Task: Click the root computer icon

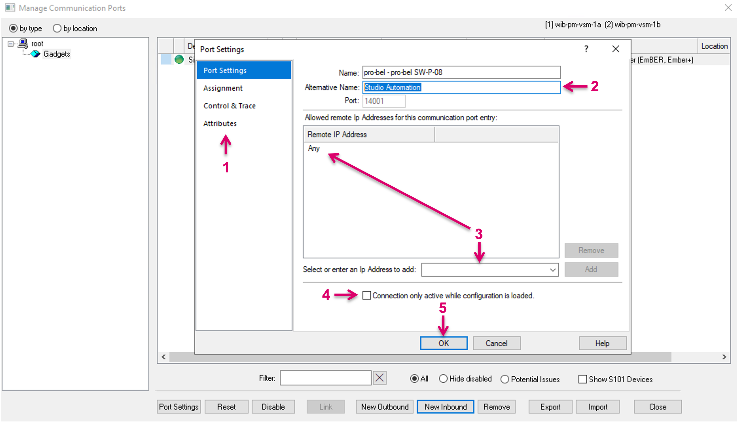Action: coord(23,44)
